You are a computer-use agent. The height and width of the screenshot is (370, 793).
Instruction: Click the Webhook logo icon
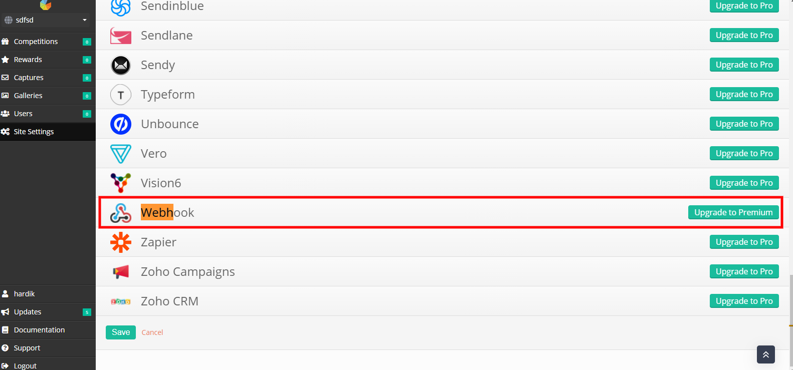(121, 213)
